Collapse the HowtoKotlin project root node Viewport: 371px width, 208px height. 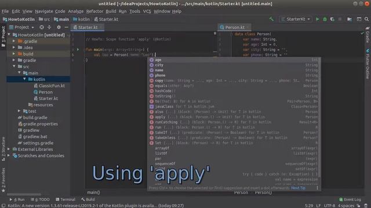(9, 35)
